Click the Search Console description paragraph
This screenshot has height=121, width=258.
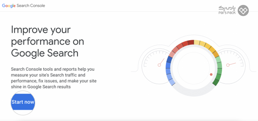[x=54, y=78]
